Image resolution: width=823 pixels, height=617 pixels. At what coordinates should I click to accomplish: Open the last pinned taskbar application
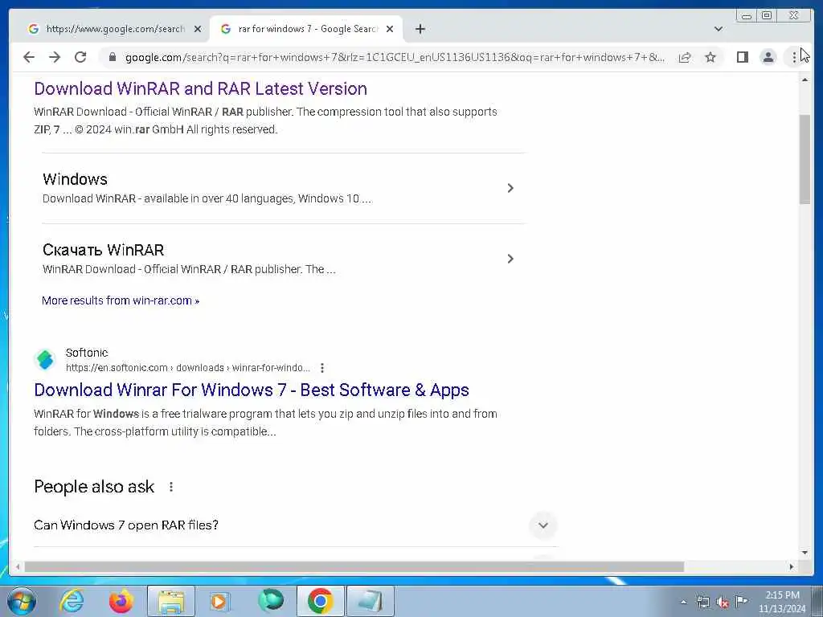point(370,601)
